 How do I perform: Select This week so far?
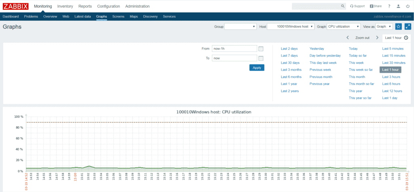361,70
